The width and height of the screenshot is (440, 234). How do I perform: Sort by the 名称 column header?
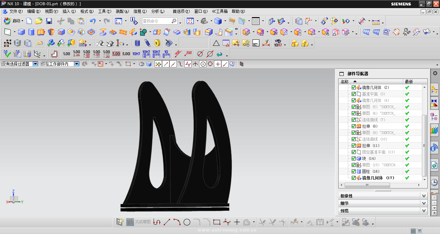pos(371,82)
